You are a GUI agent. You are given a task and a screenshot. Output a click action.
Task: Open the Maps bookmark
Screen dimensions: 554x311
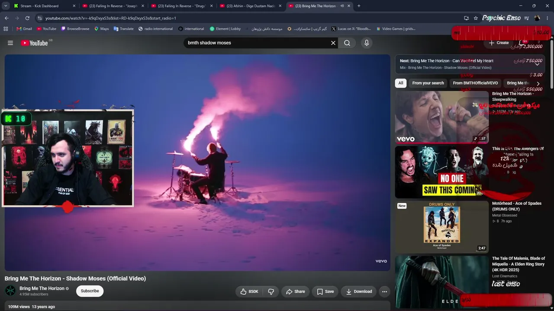coord(101,29)
